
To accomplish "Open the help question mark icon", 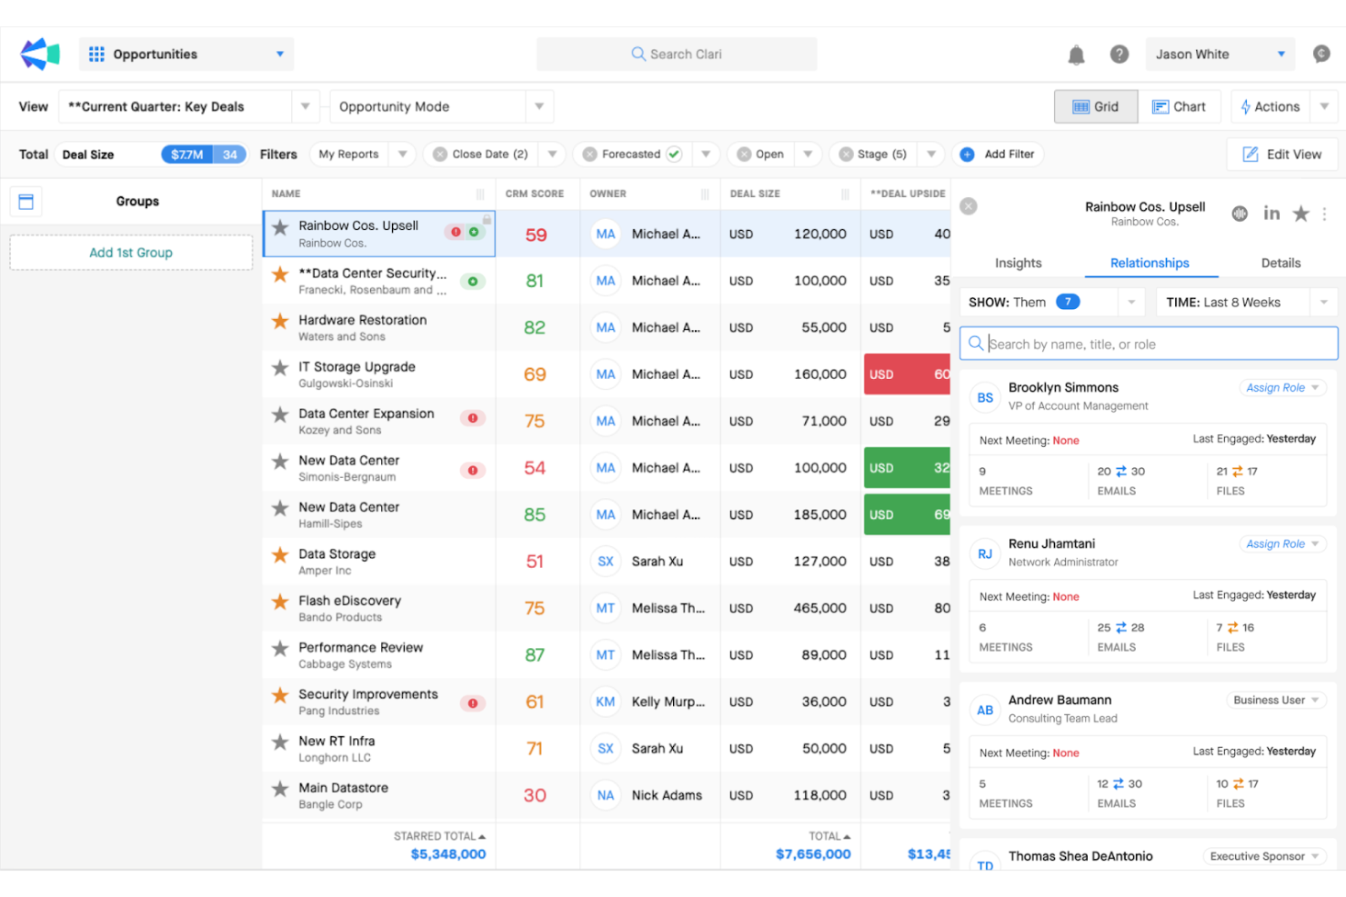I will (x=1120, y=55).
